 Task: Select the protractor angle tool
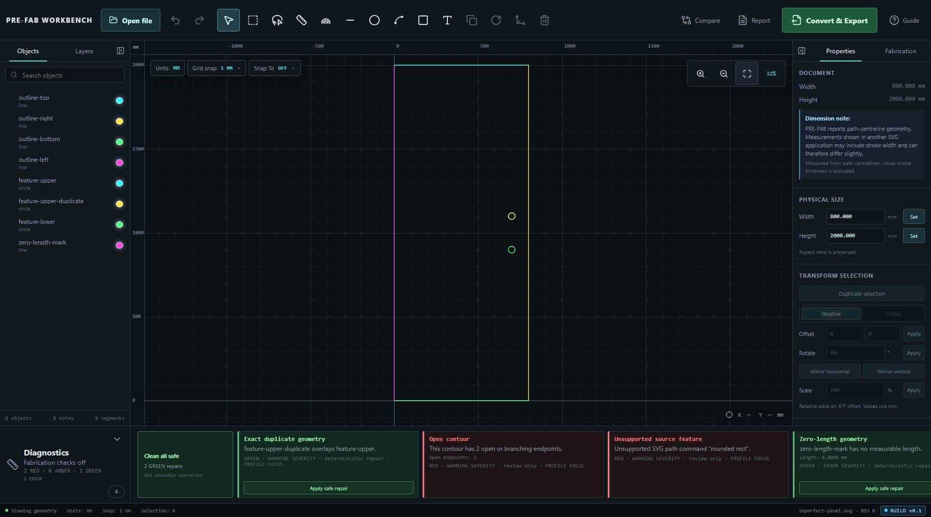tap(326, 20)
